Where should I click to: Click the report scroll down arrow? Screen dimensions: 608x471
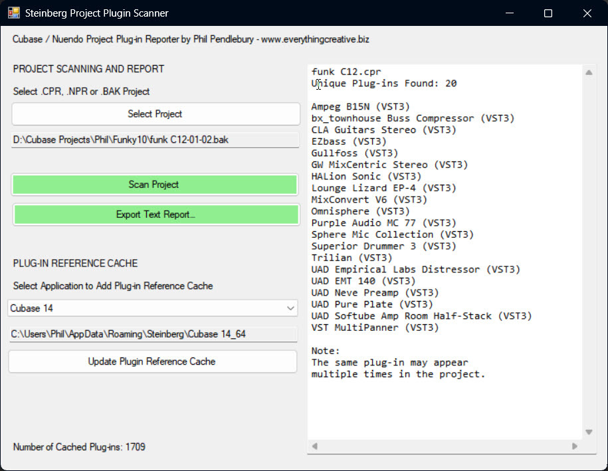pyautogui.click(x=589, y=432)
